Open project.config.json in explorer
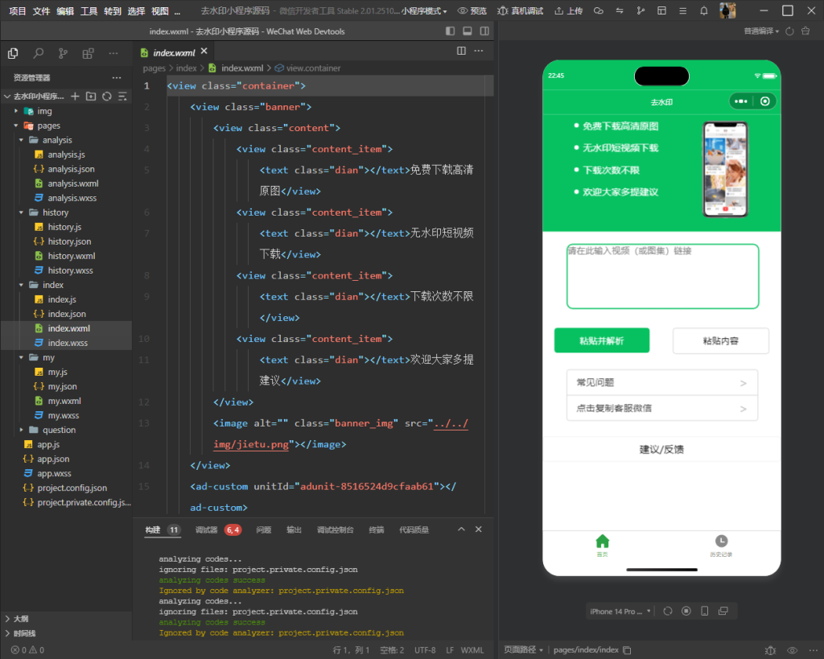 (x=72, y=488)
